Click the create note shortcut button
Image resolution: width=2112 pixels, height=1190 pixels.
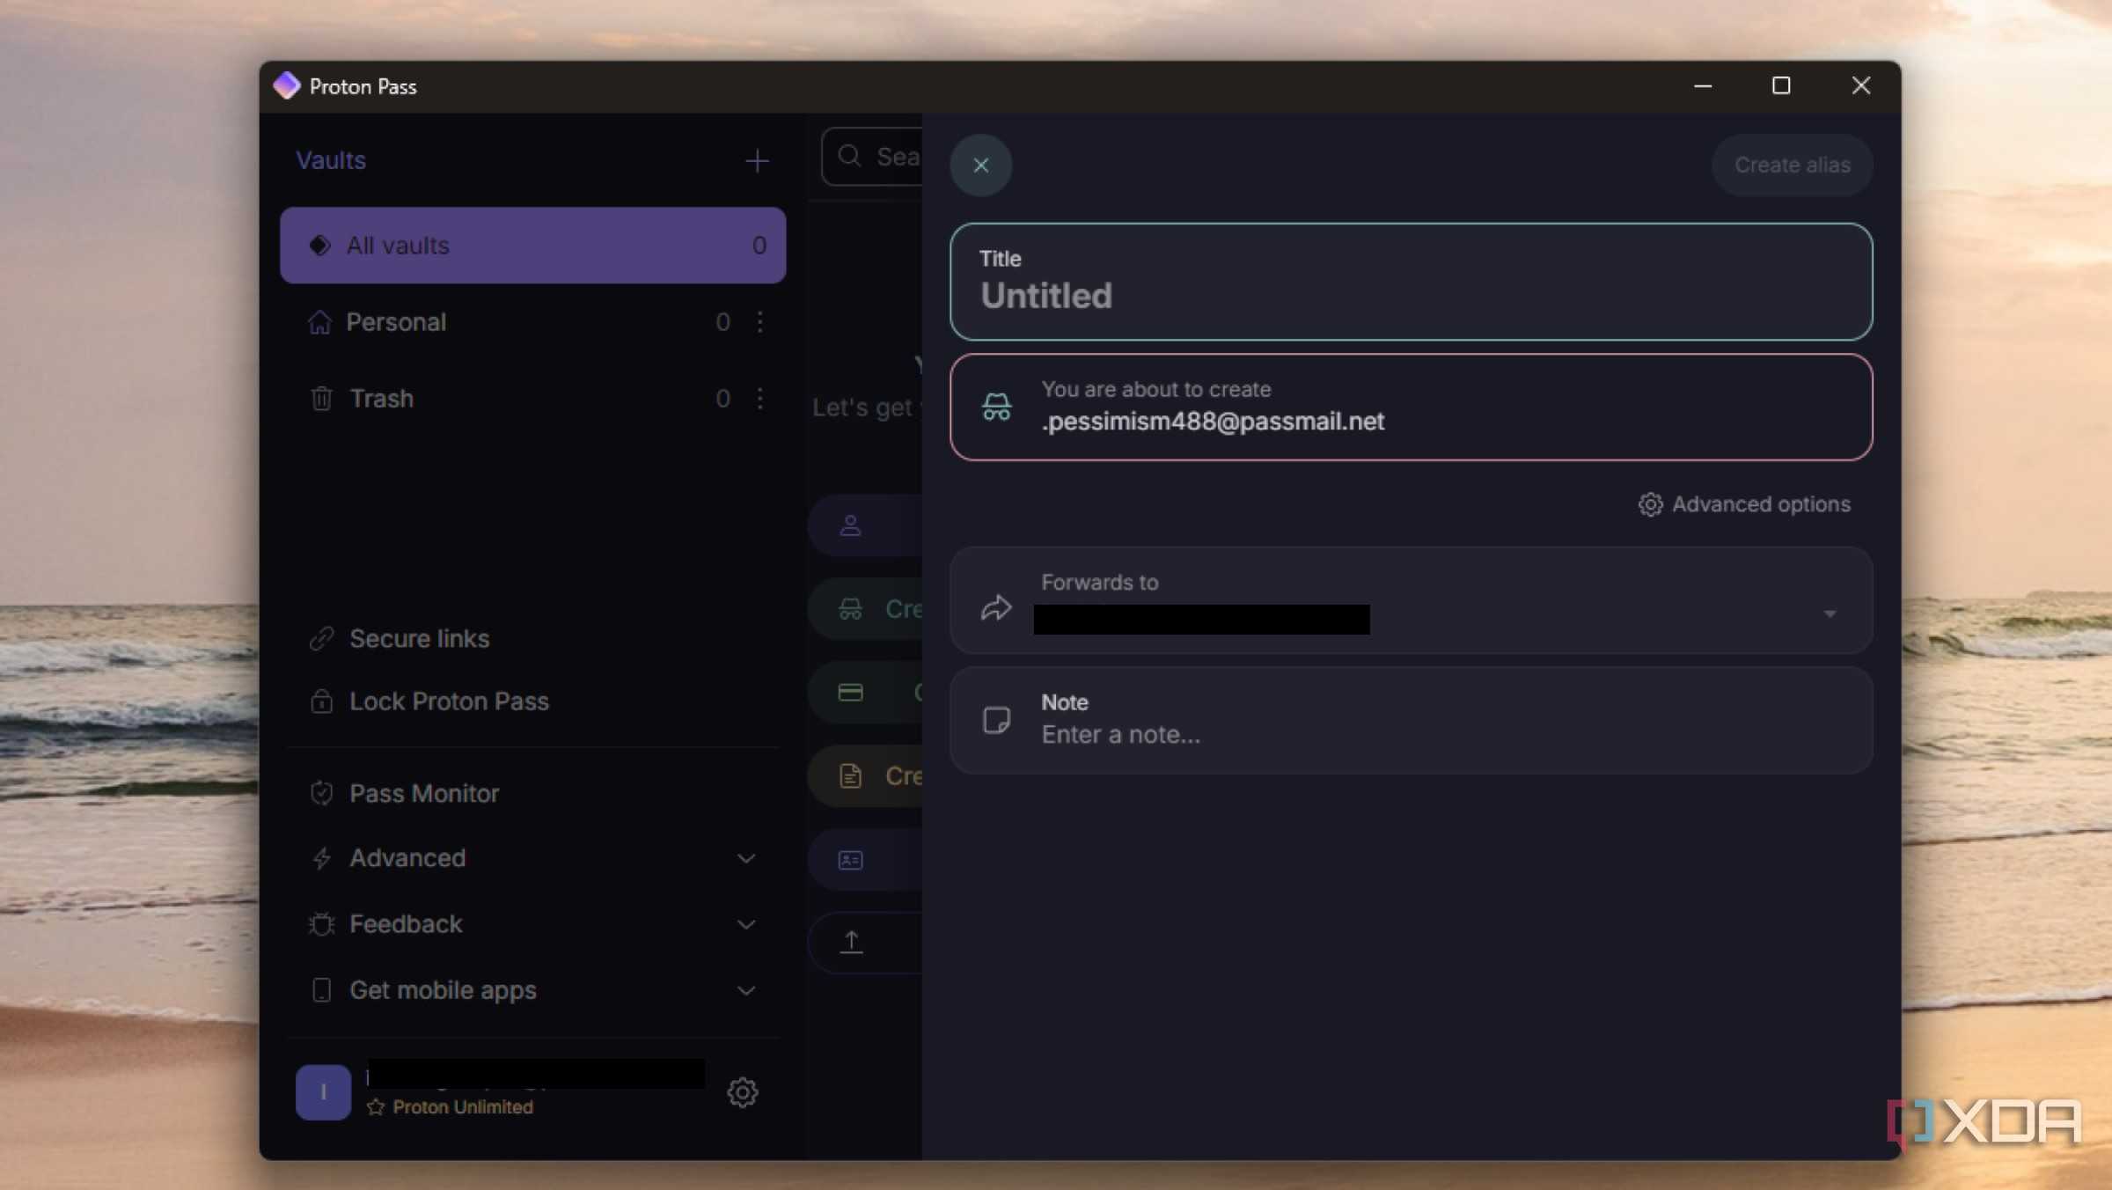pos(865,776)
